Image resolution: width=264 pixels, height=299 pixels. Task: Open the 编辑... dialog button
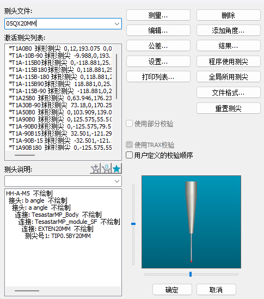click(x=158, y=30)
